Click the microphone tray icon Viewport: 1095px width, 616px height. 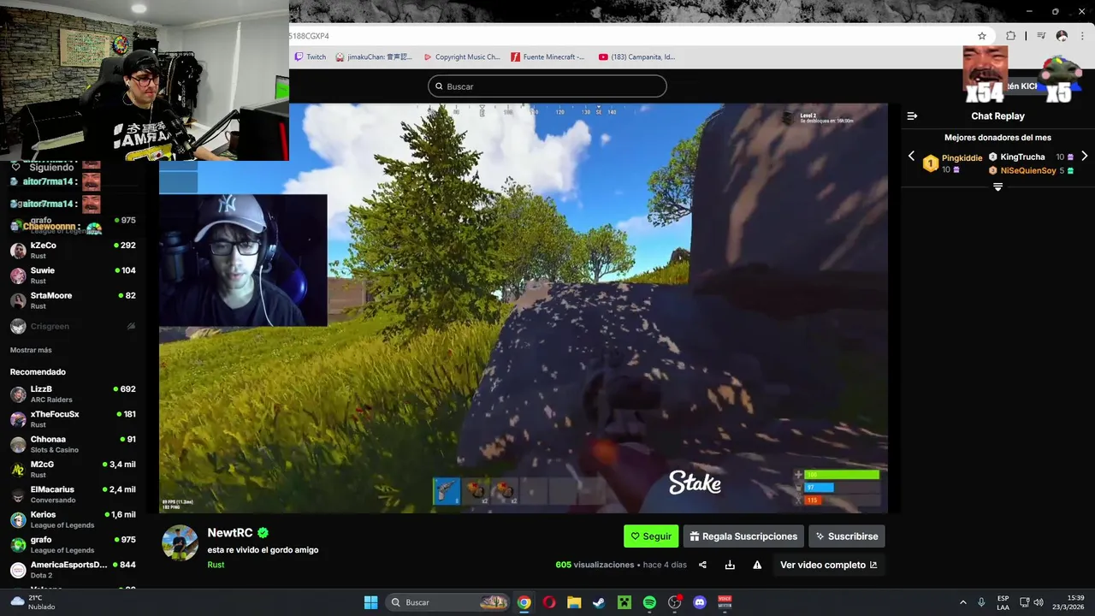click(982, 602)
